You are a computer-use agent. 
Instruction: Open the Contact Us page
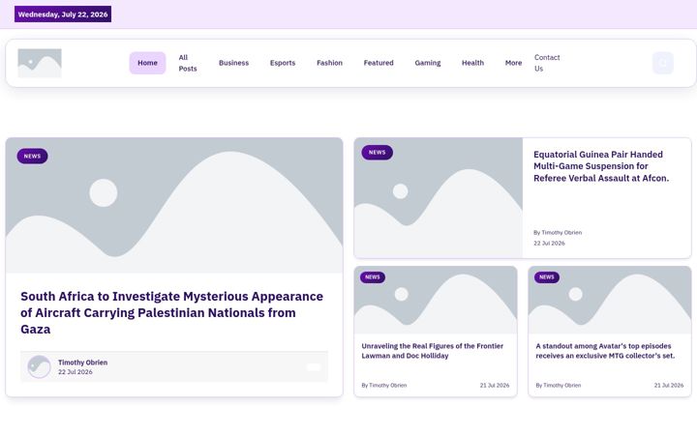[547, 63]
